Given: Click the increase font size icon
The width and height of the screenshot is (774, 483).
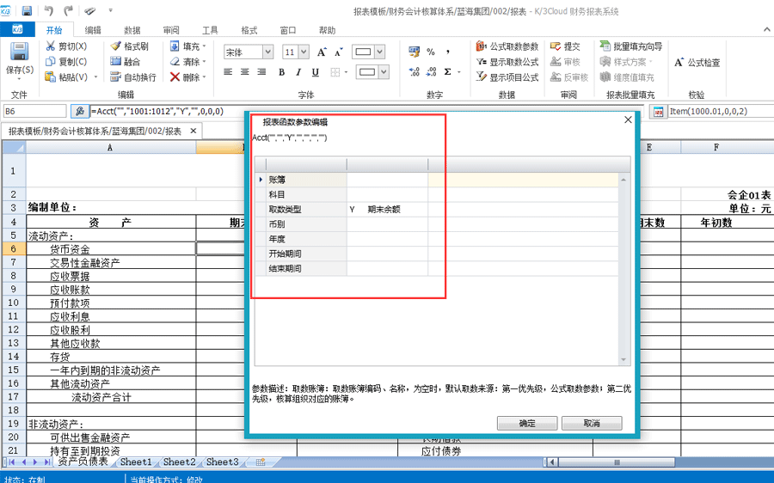Looking at the screenshot, I should [322, 52].
